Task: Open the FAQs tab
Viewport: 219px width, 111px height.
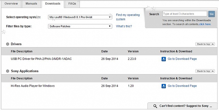Action: [x=72, y=4]
